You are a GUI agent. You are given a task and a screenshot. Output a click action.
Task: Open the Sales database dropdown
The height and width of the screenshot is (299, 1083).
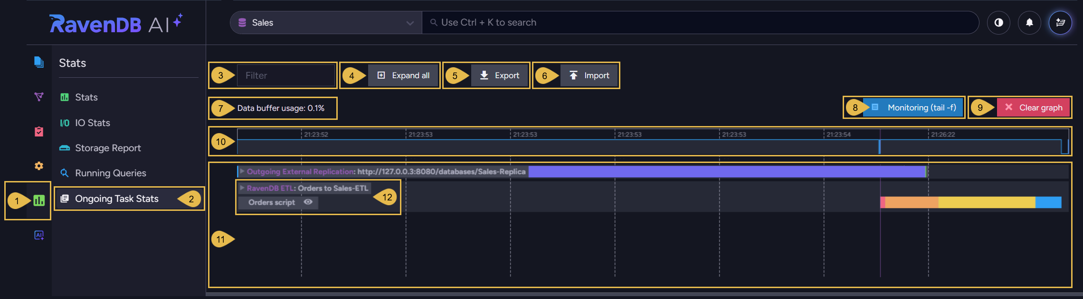point(326,22)
